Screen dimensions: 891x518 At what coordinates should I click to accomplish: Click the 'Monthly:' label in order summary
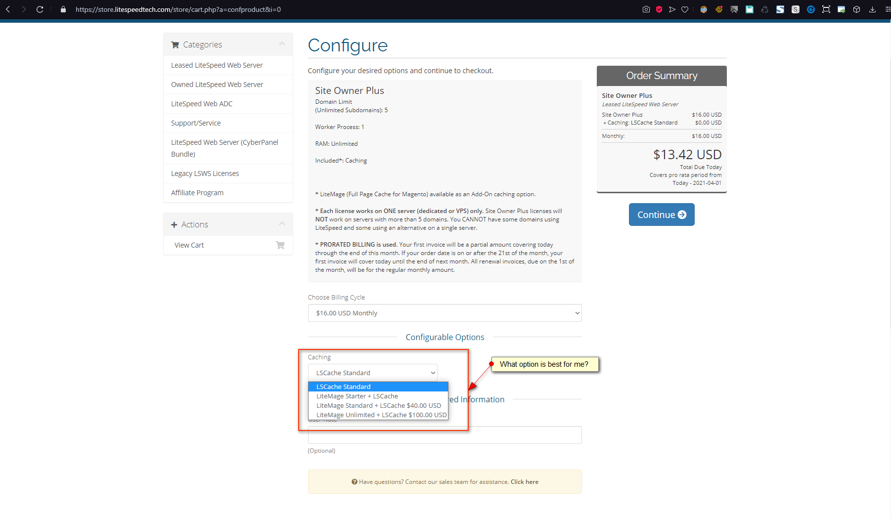[x=613, y=136]
